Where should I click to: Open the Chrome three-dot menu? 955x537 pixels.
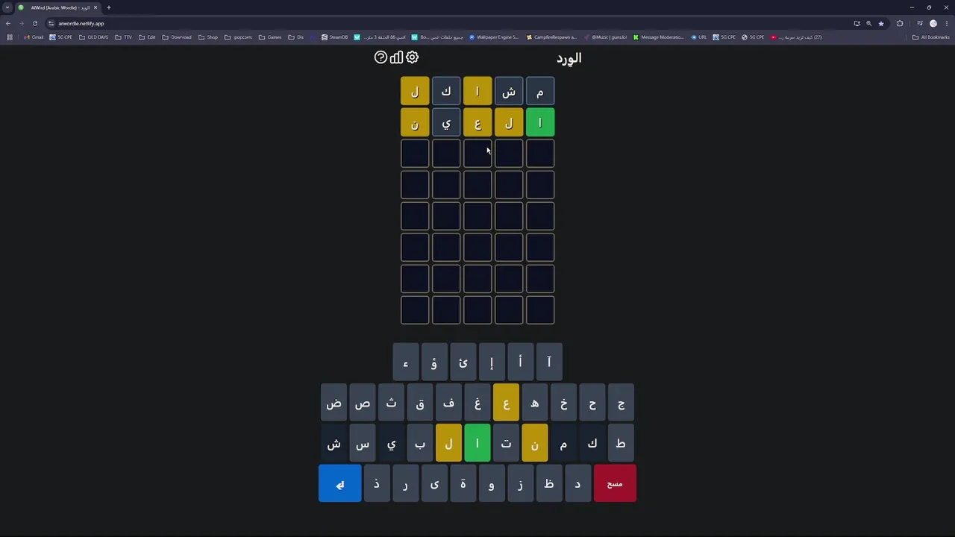click(947, 23)
